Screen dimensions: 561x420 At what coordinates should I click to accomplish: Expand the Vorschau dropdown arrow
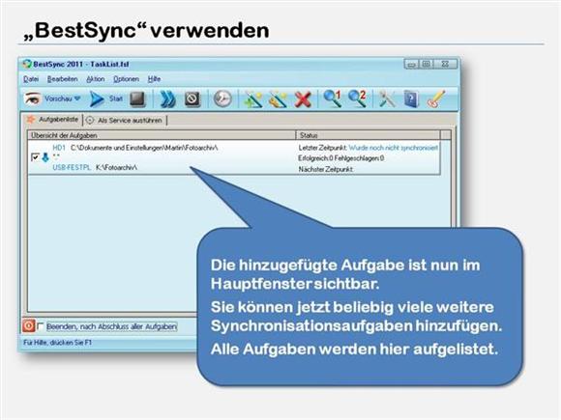point(77,98)
